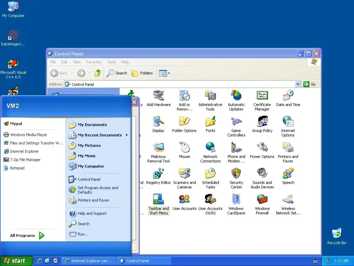354x266 pixels.
Task: Open the Favorites menu
Action: [x=94, y=62]
